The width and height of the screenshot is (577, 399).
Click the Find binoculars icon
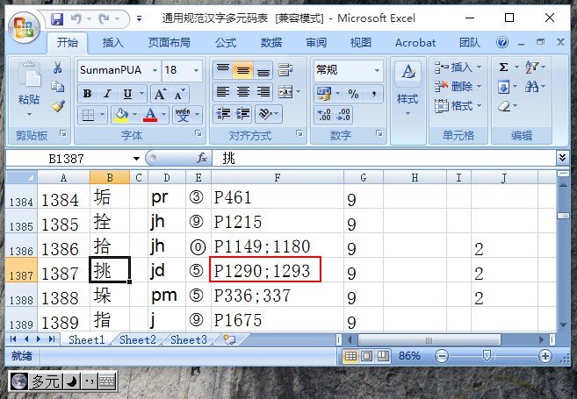click(x=532, y=87)
